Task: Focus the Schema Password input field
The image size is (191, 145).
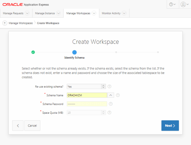Action: point(87,104)
